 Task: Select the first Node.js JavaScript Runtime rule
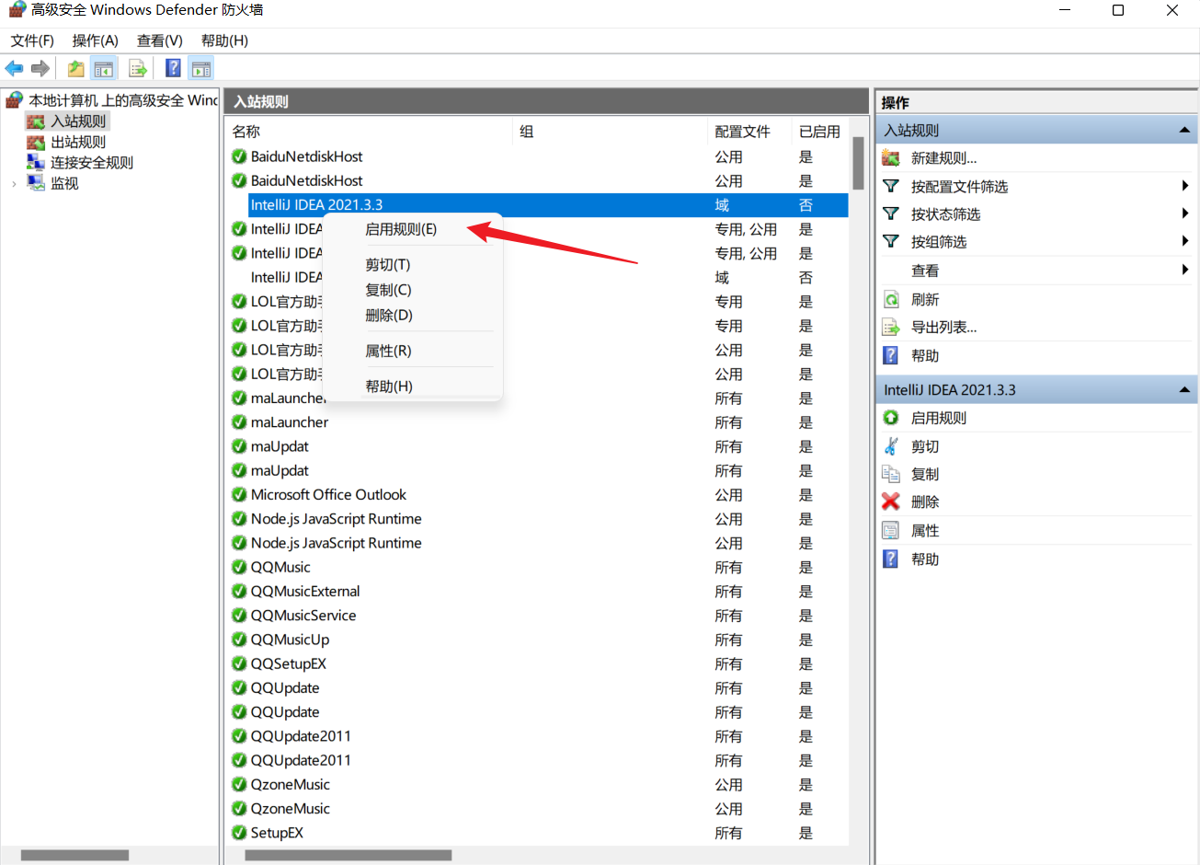[538, 519]
